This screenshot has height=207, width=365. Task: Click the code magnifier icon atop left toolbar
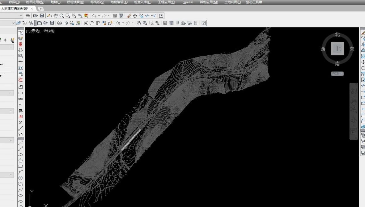[21, 33]
